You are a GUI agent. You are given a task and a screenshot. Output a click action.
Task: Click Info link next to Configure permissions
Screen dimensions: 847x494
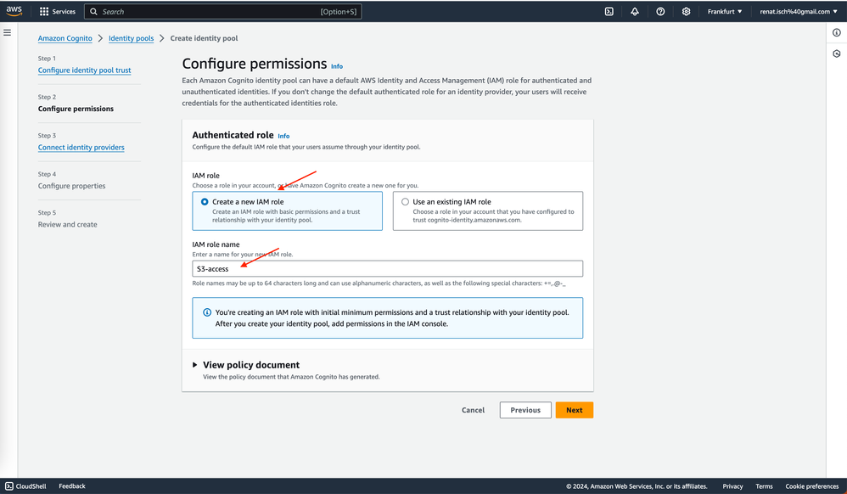tap(337, 66)
